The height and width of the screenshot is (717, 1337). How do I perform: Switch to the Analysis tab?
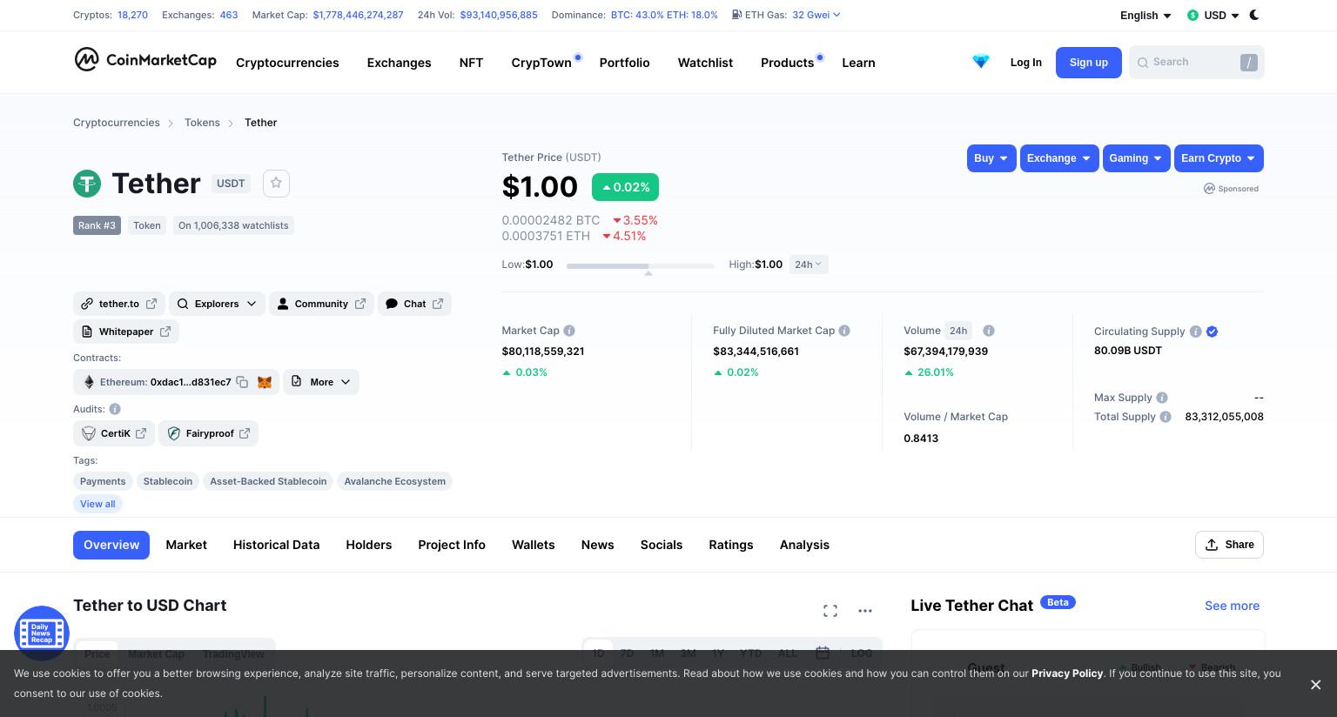click(804, 545)
